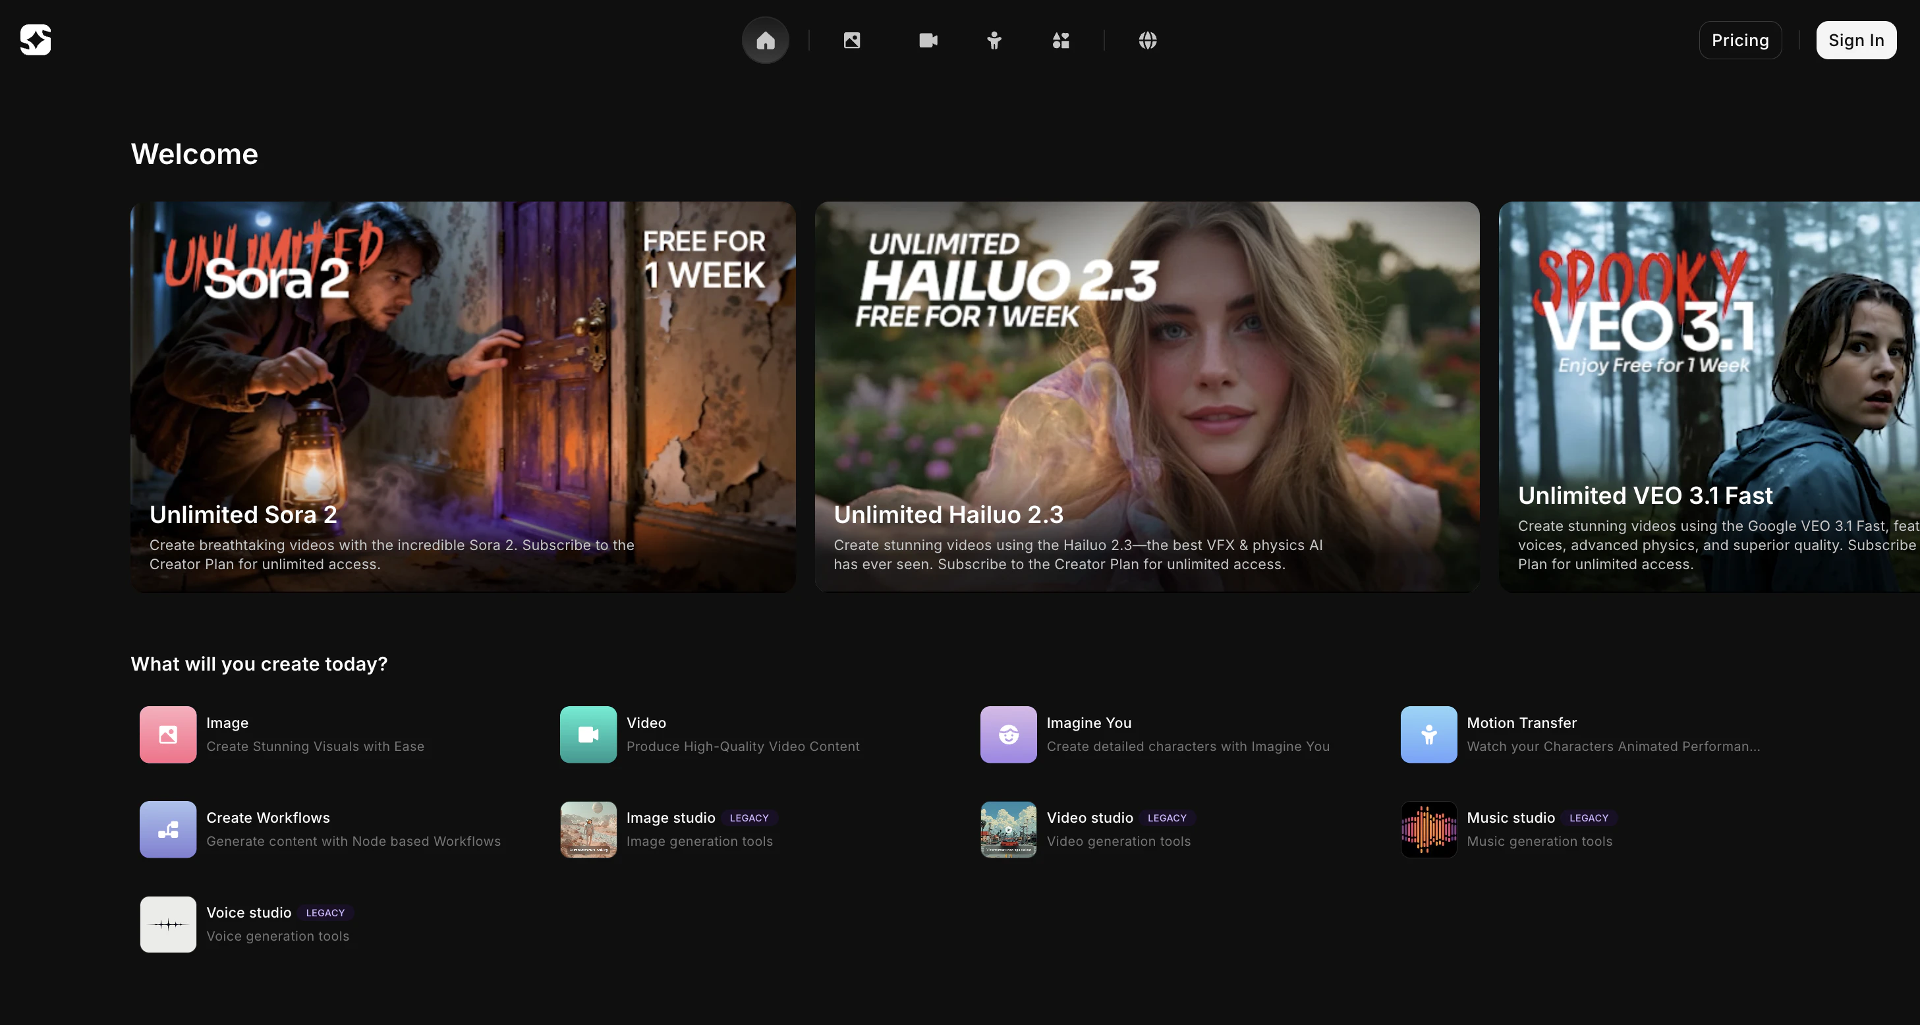Image resolution: width=1920 pixels, height=1025 pixels.
Task: Open the Unlimited Sora 2 promotional banner
Action: [x=463, y=397]
